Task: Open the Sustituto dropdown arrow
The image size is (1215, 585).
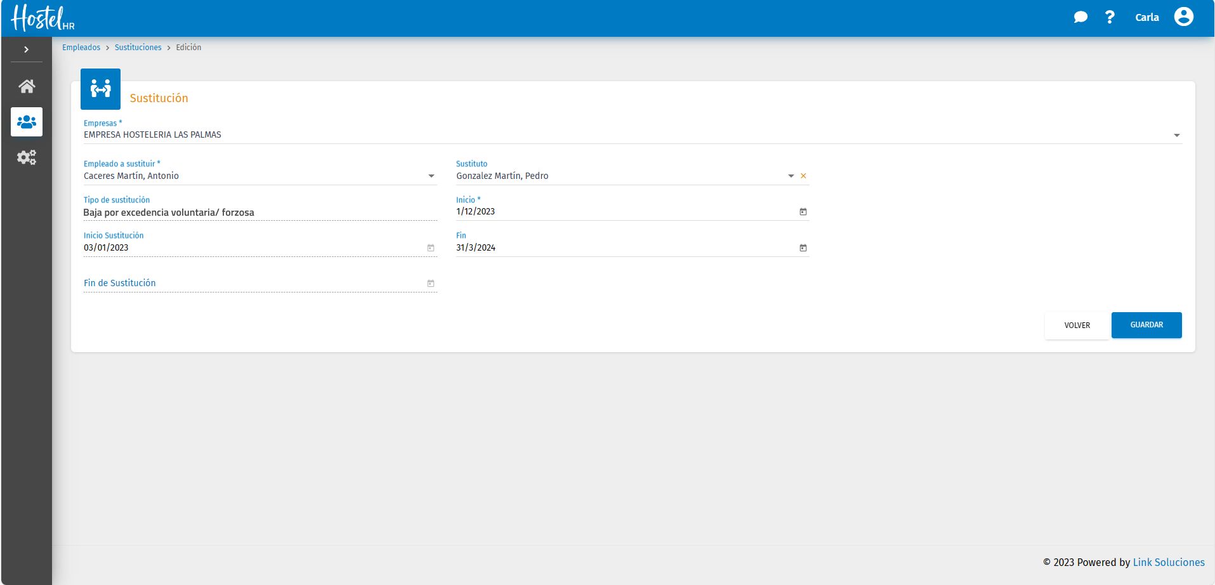Action: tap(791, 176)
